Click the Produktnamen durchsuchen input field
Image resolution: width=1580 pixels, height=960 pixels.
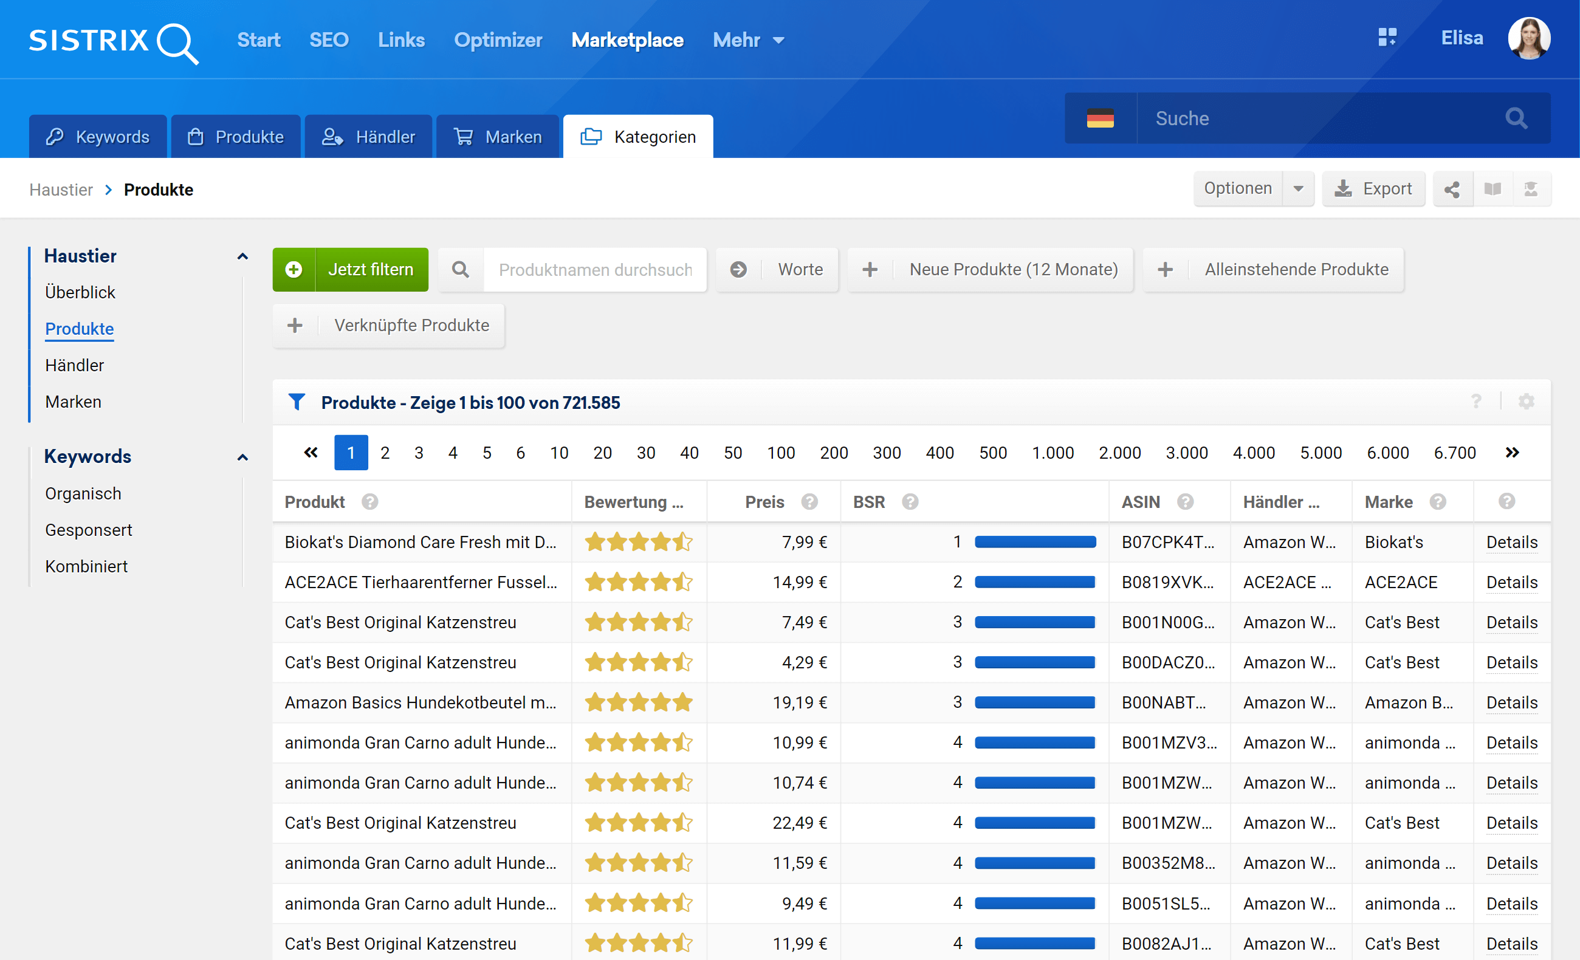click(594, 270)
